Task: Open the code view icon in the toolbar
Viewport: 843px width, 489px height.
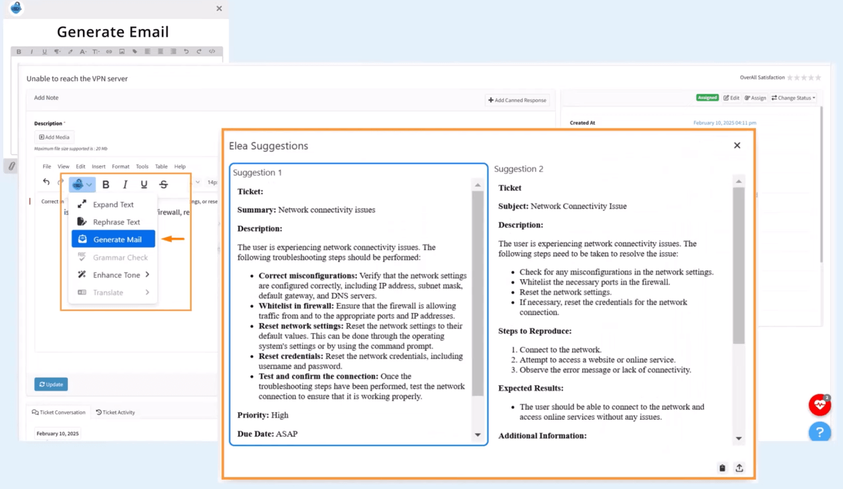Action: coord(211,51)
